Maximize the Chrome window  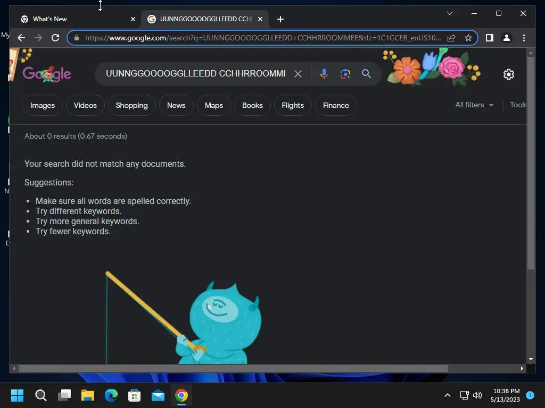[498, 13]
